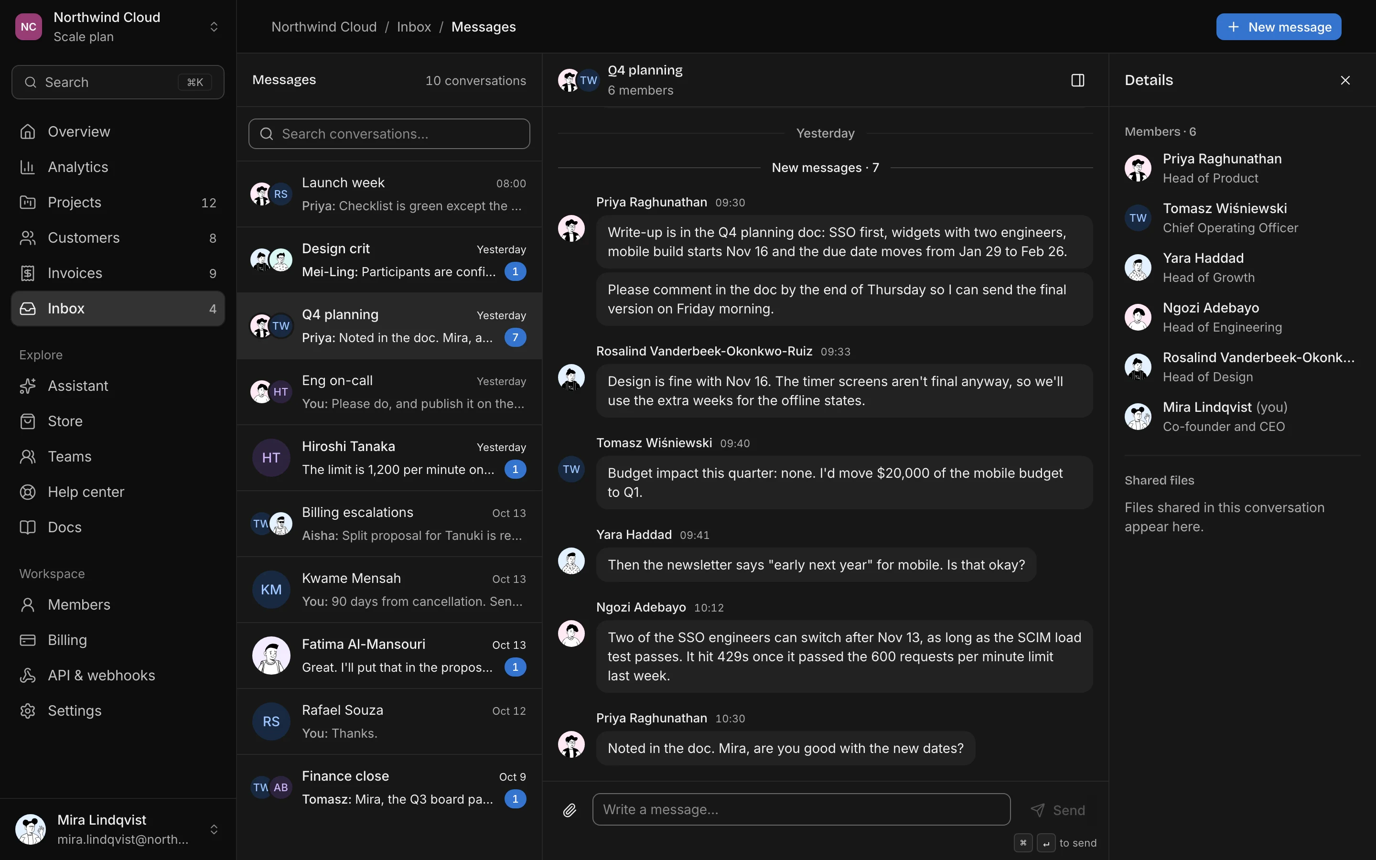Expand the Northwind Cloud workspace switcher
Viewport: 1376px width, 860px height.
click(118, 27)
